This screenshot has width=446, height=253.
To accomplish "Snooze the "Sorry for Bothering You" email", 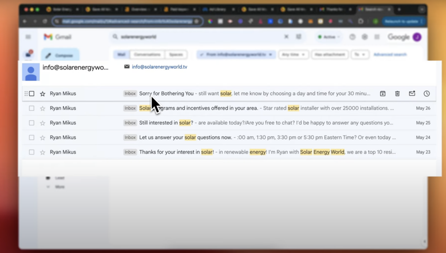I will tap(427, 93).
